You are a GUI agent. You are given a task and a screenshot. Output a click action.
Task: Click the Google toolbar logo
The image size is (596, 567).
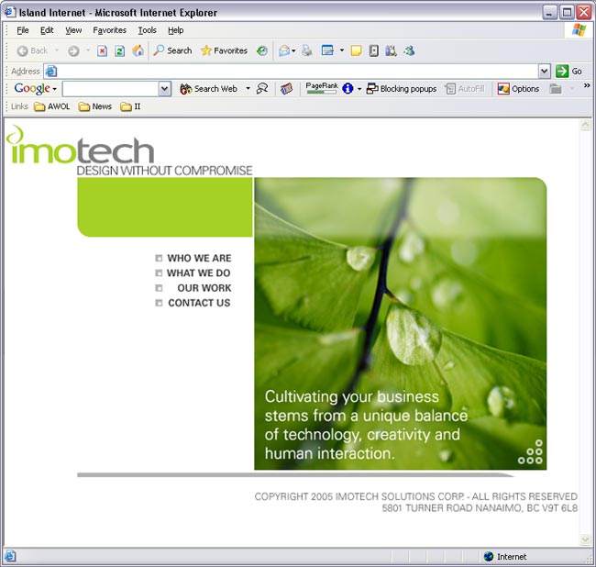point(32,89)
